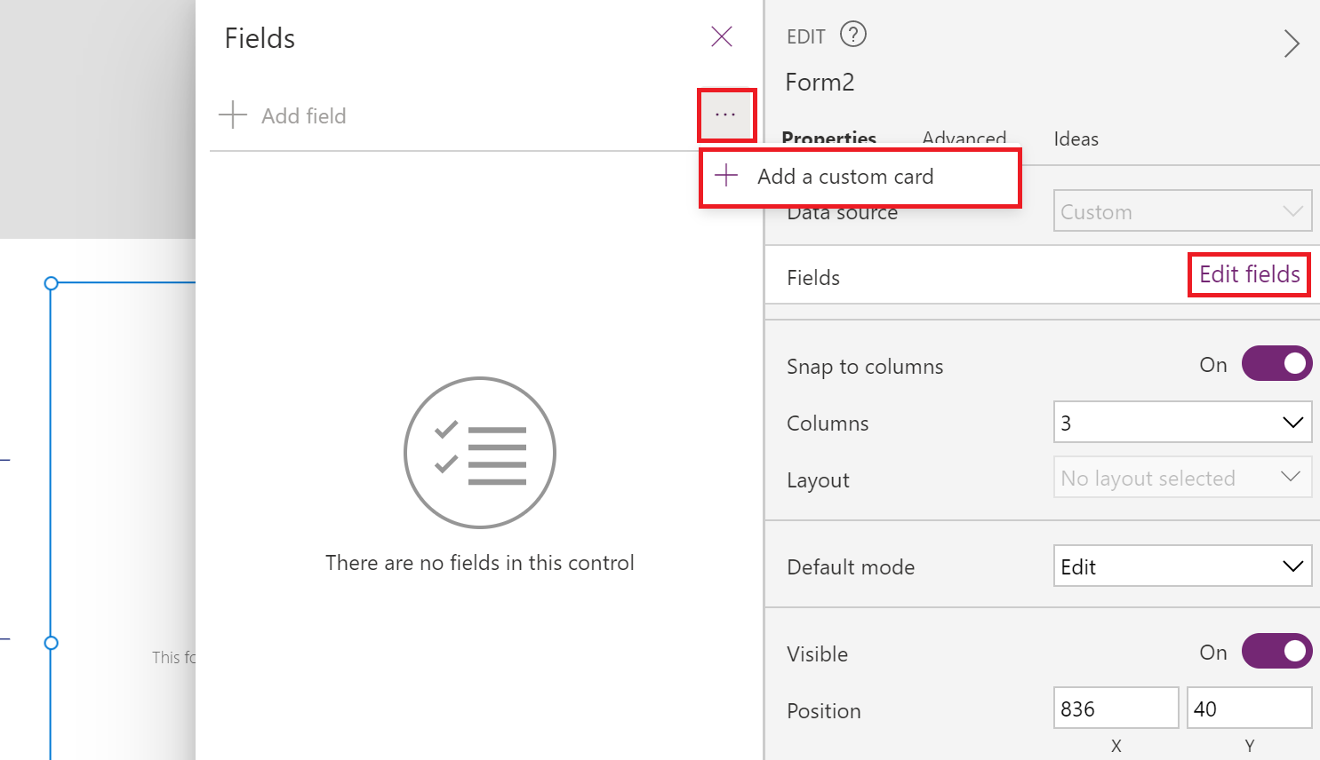Image resolution: width=1320 pixels, height=760 pixels.
Task: Collapse the properties pane with chevron arrow
Action: pos(1292,43)
